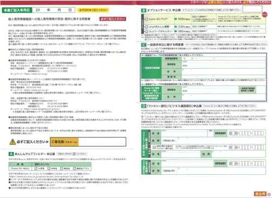Click first 携帯電話番号 boxes in family discount block
The width and height of the screenshot is (272, 198).
[247, 134]
